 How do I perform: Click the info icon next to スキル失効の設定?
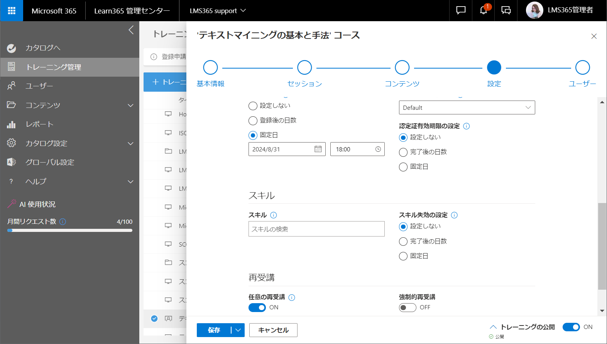(x=455, y=215)
